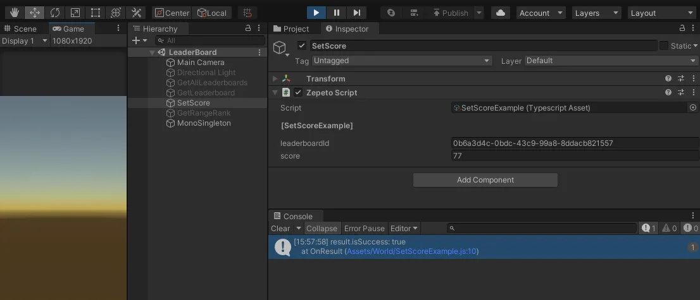This screenshot has width=700, height=300.
Task: Start Play mode
Action: click(x=316, y=13)
